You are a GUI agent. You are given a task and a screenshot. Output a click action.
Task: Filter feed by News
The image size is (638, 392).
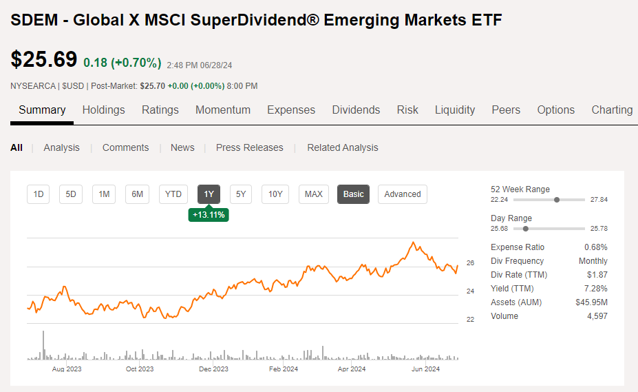pos(182,147)
